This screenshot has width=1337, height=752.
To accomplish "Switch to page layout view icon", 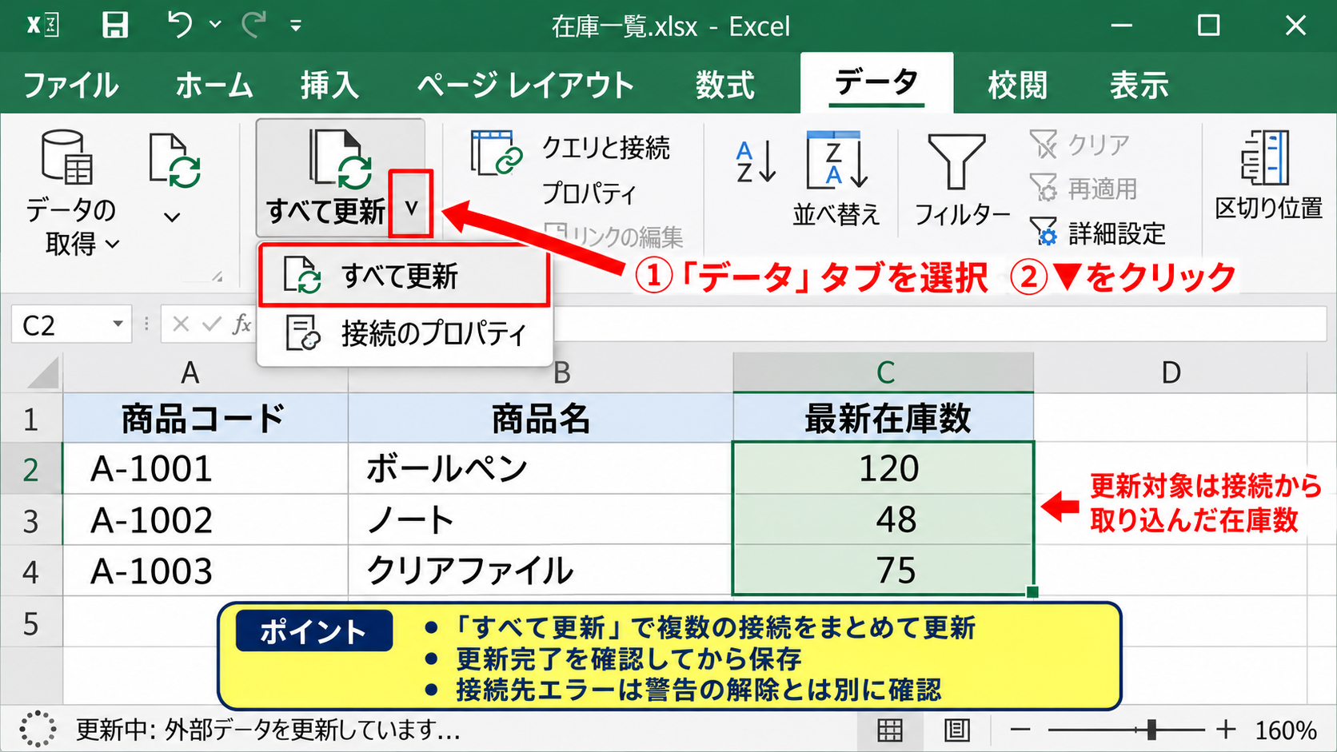I will pos(957,730).
